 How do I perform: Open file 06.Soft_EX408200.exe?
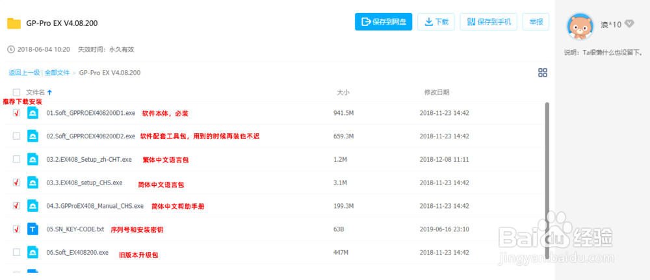pyautogui.click(x=77, y=252)
